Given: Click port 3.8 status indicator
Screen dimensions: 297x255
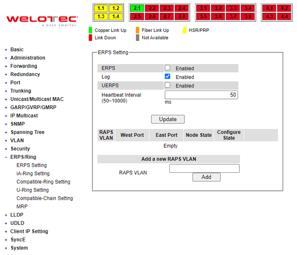Looking at the screenshot, I should (248, 16).
